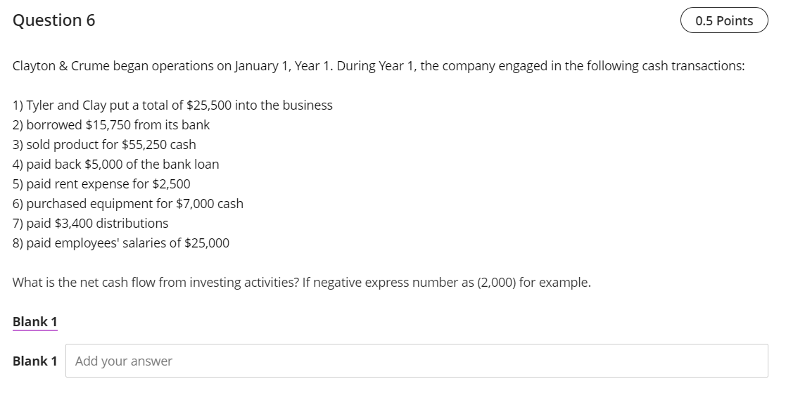Select the underlined Blank 1 tab
786x393 pixels.
click(35, 321)
